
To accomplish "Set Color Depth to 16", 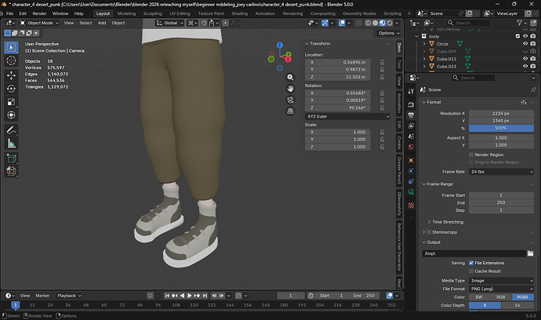I will point(517,305).
